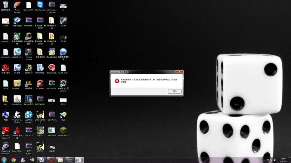Select the red 天龍八部2 game shortcut
291x163 pixels.
tap(5, 68)
